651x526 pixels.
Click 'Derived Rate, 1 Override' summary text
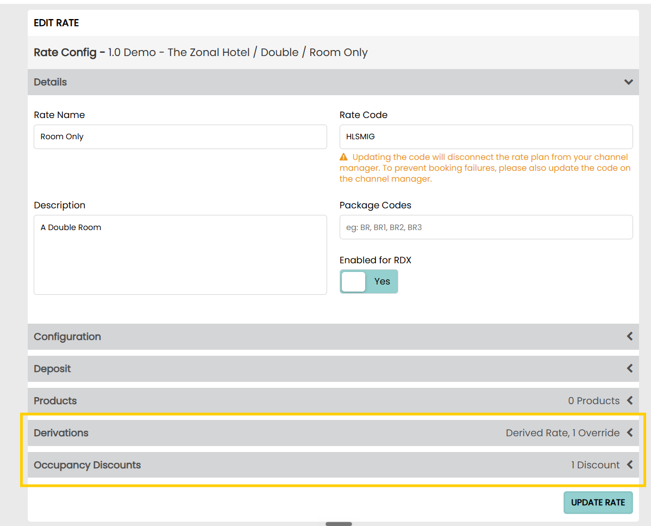(x=562, y=433)
